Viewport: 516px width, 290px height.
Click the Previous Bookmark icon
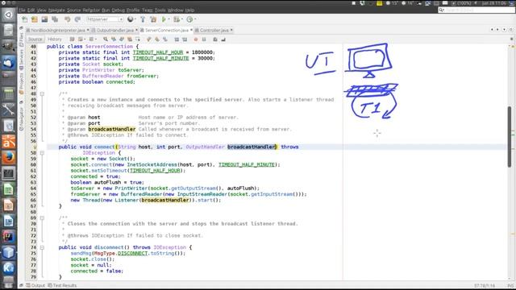149,39
